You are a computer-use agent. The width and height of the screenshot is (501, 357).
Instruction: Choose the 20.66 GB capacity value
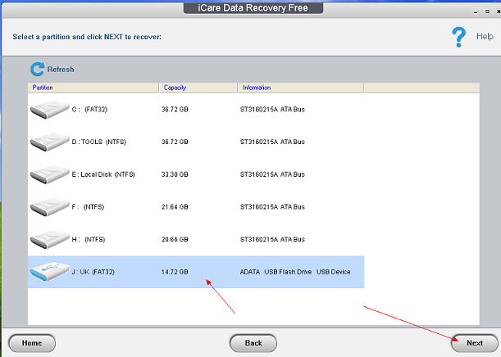(x=176, y=240)
